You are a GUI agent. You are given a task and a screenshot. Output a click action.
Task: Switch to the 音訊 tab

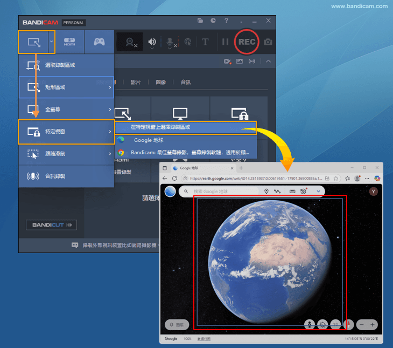pyautogui.click(x=186, y=82)
